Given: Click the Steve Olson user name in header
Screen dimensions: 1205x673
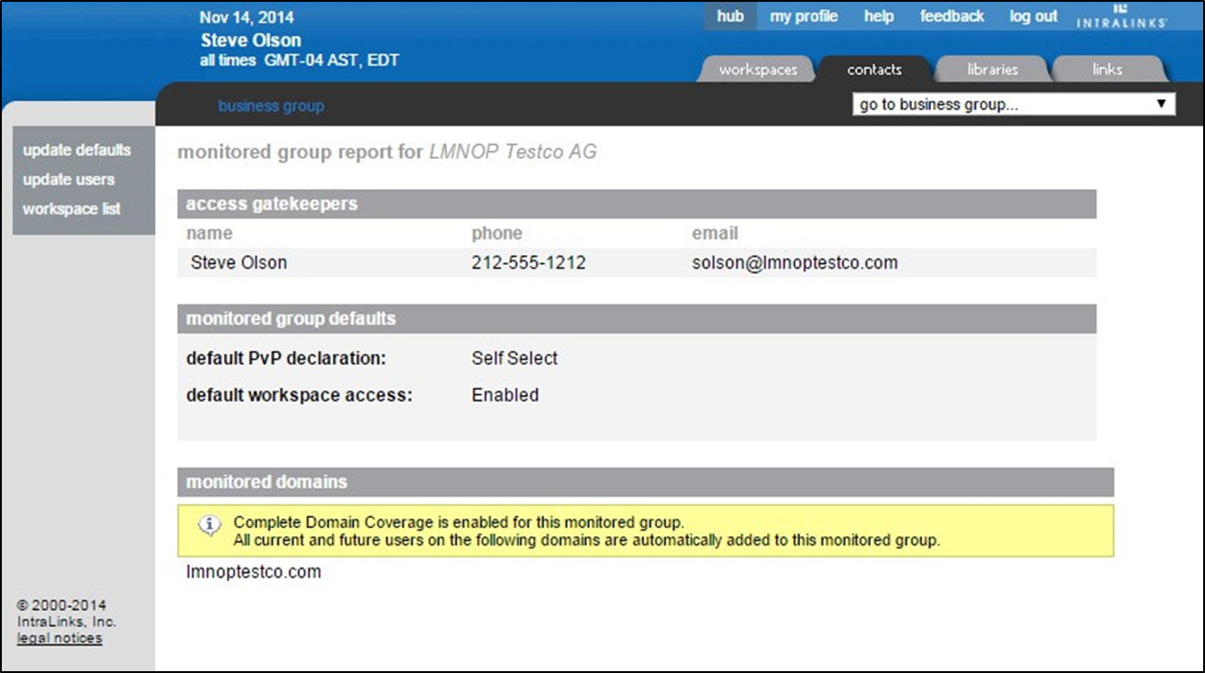Looking at the screenshot, I should (250, 40).
